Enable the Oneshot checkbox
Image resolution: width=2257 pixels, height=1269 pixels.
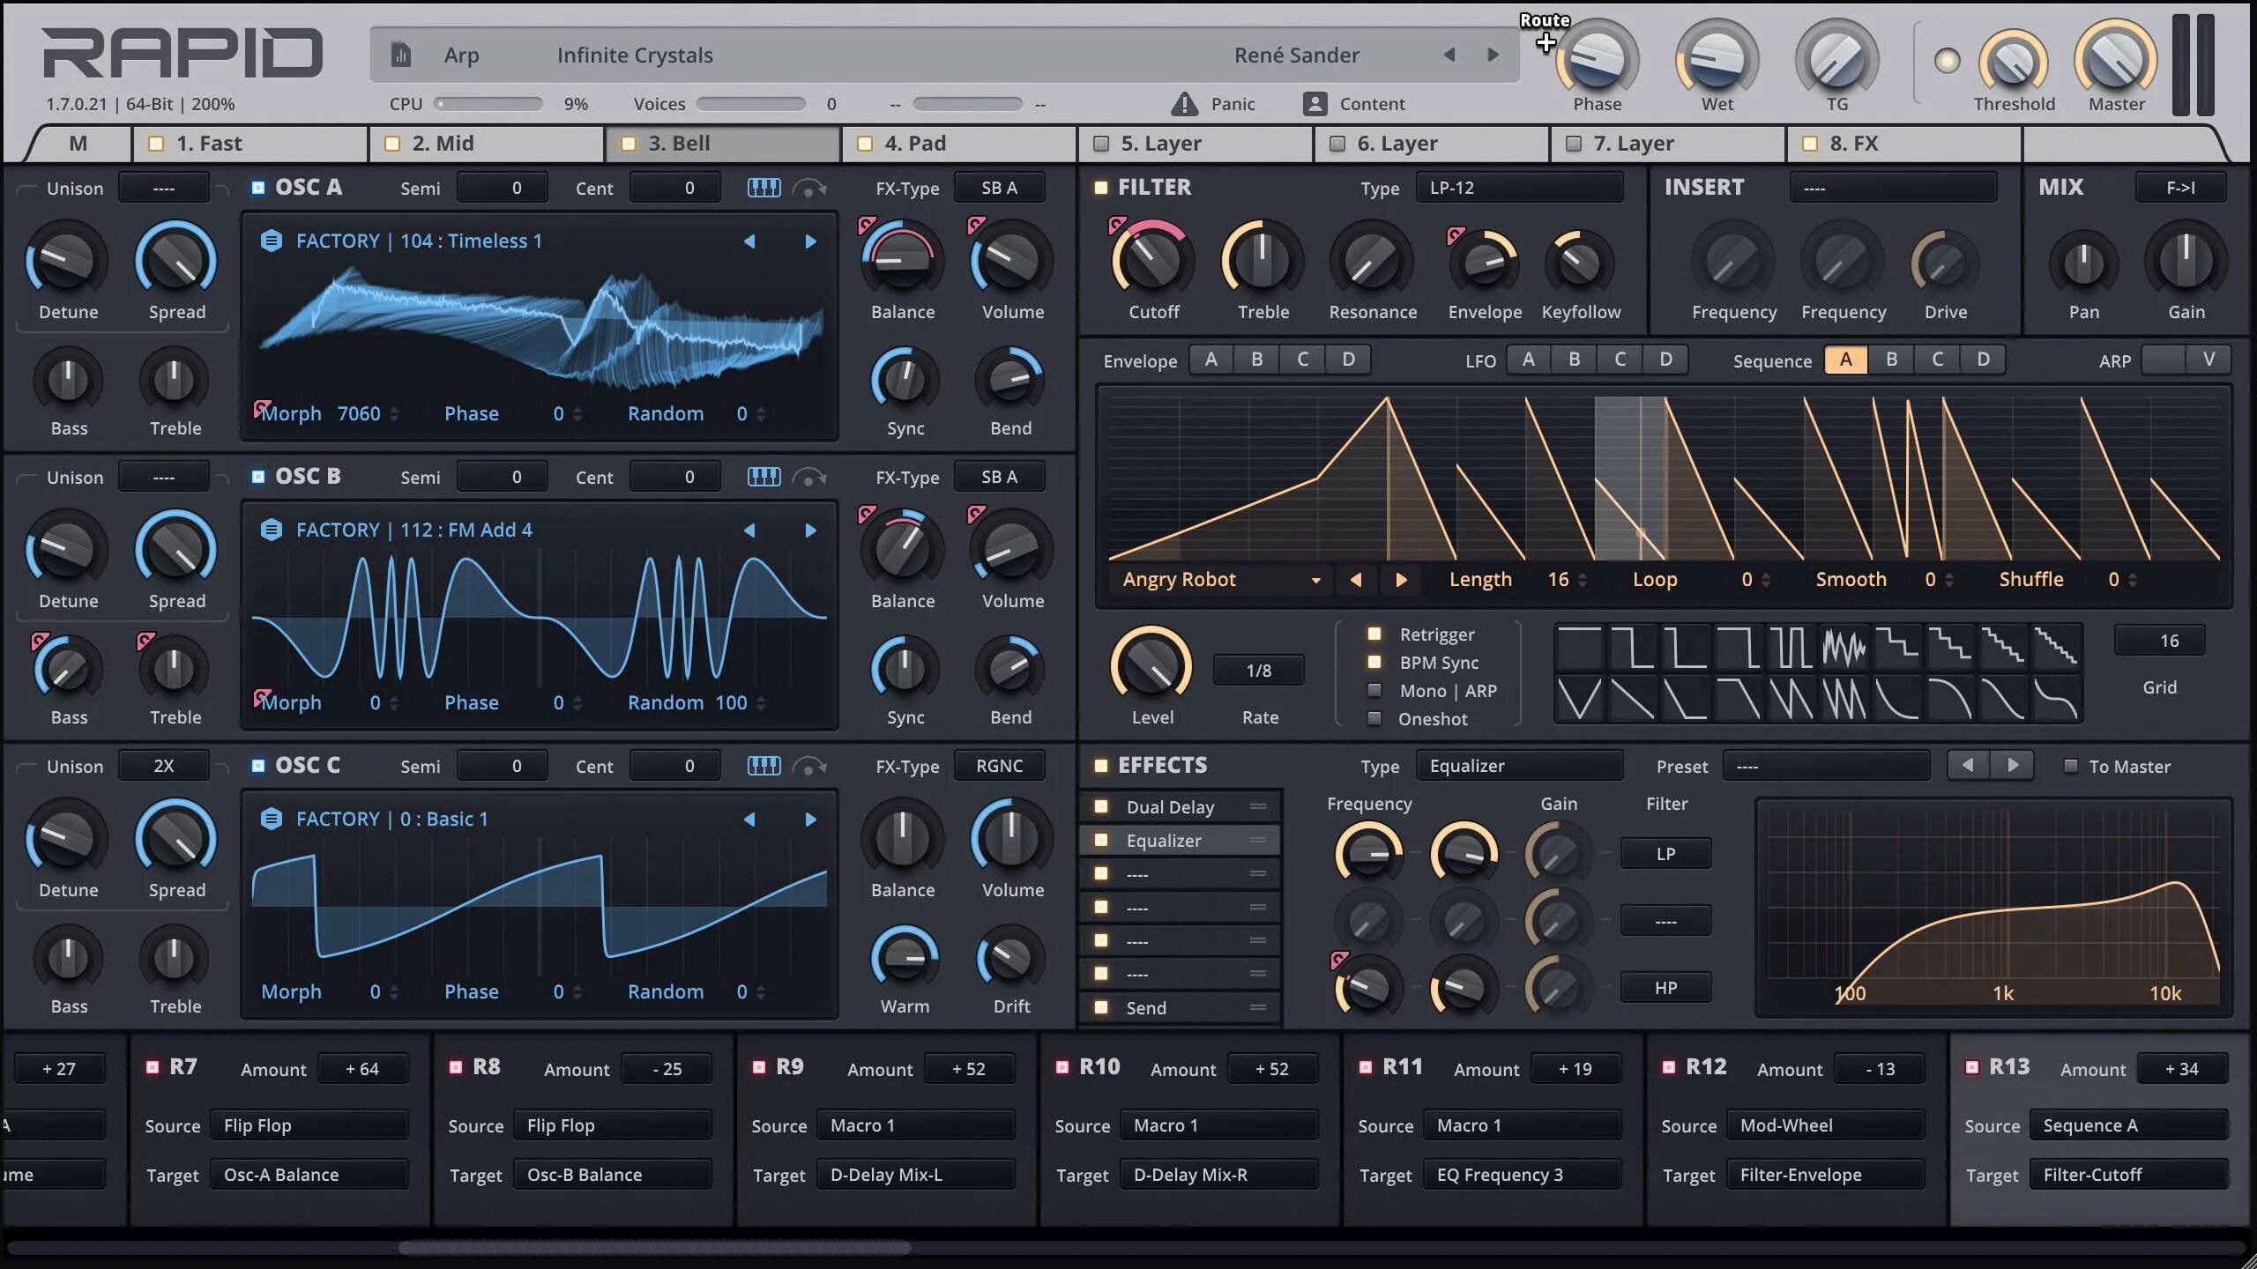1374,718
